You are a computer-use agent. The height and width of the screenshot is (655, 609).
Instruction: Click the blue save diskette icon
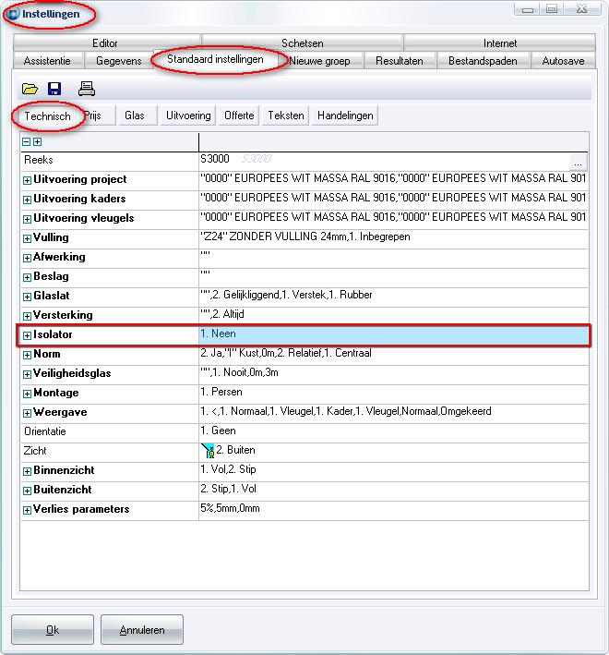pyautogui.click(x=54, y=89)
